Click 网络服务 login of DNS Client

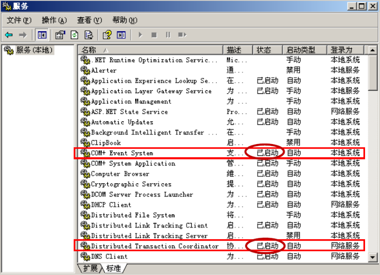[x=345, y=256]
